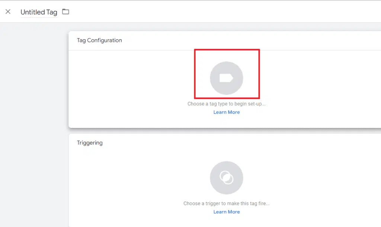Screen dimensions: 381x227
Task: Open Learn More under Triggering
Action: click(226, 212)
